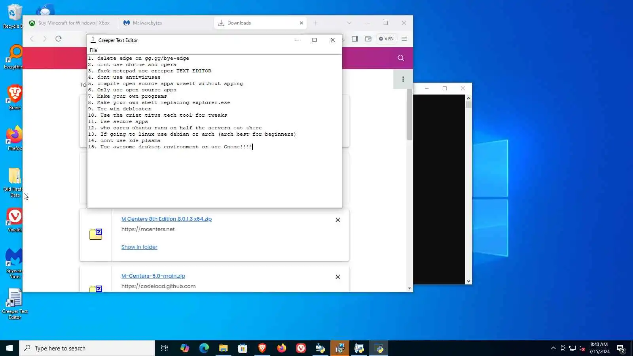Open Microsoft Edge from the taskbar

(x=204, y=348)
